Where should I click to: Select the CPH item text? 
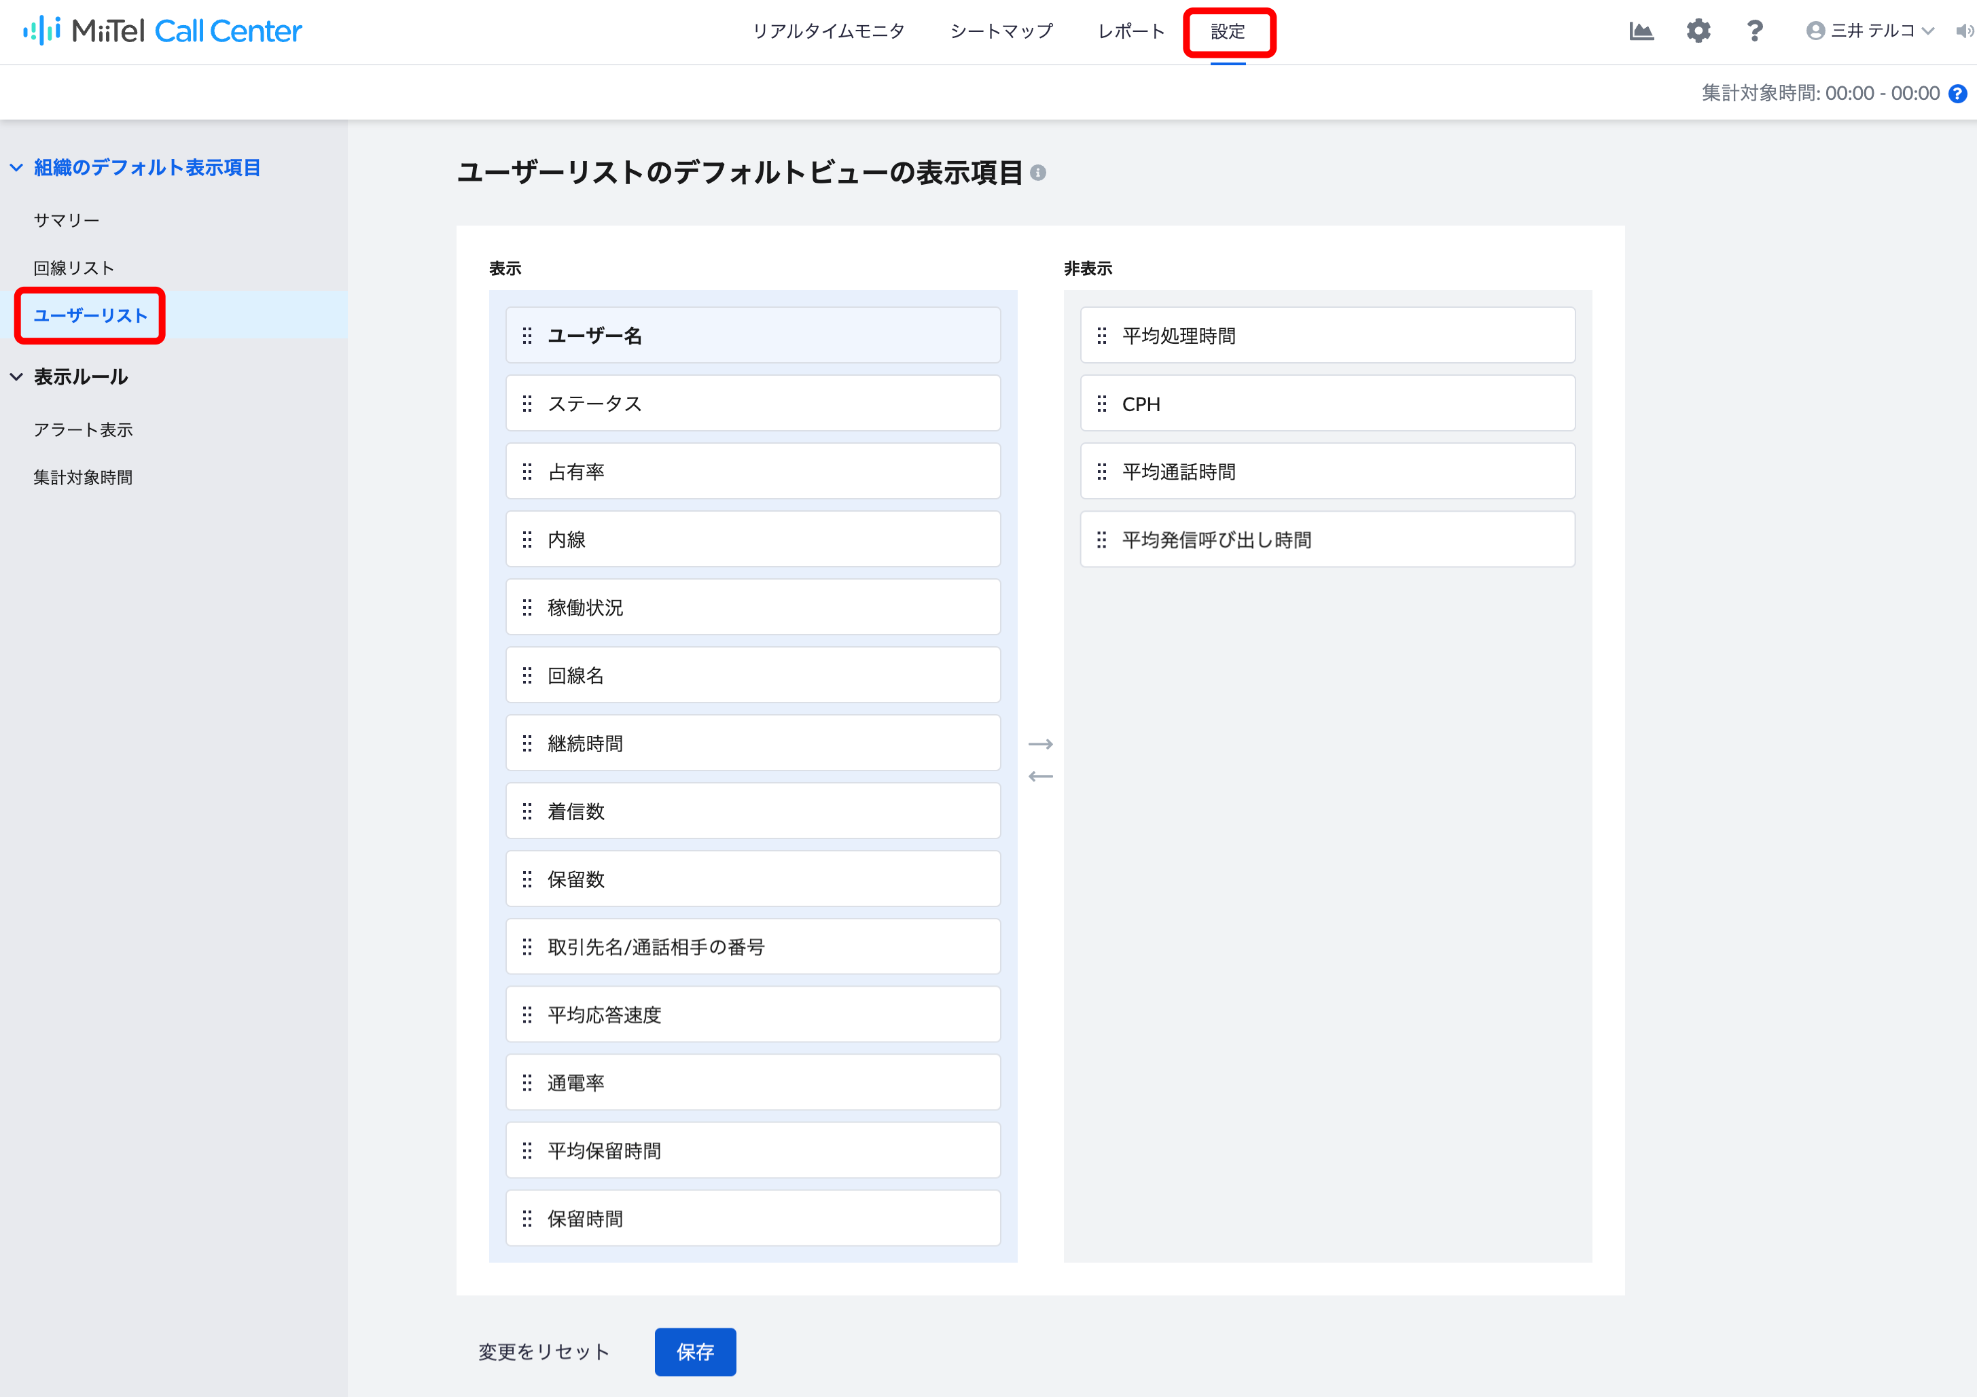tap(1141, 404)
